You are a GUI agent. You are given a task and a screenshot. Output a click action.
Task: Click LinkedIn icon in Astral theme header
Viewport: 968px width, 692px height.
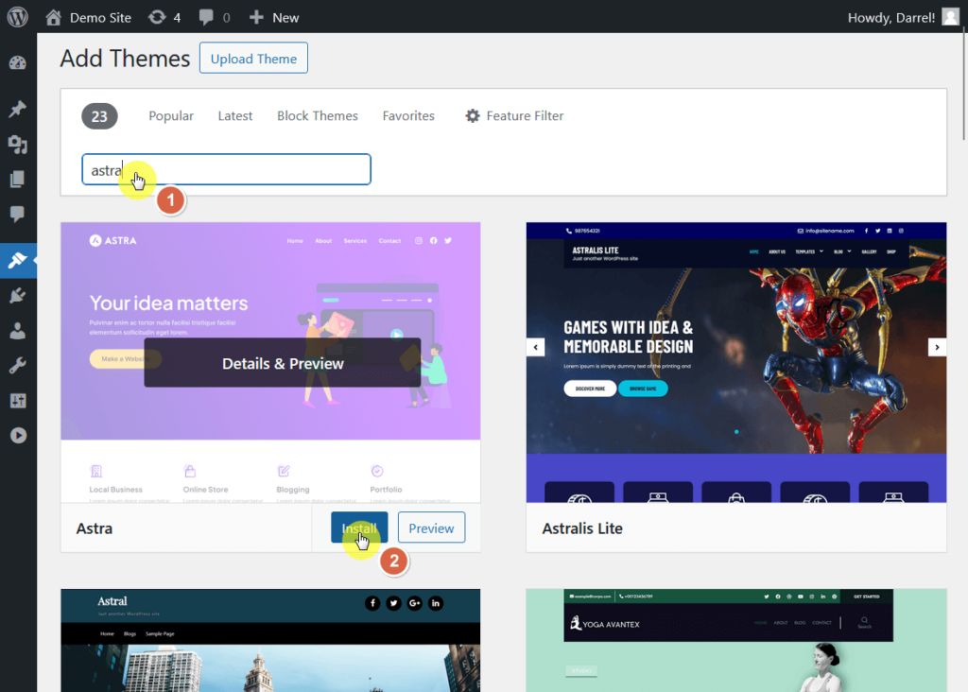[435, 603]
